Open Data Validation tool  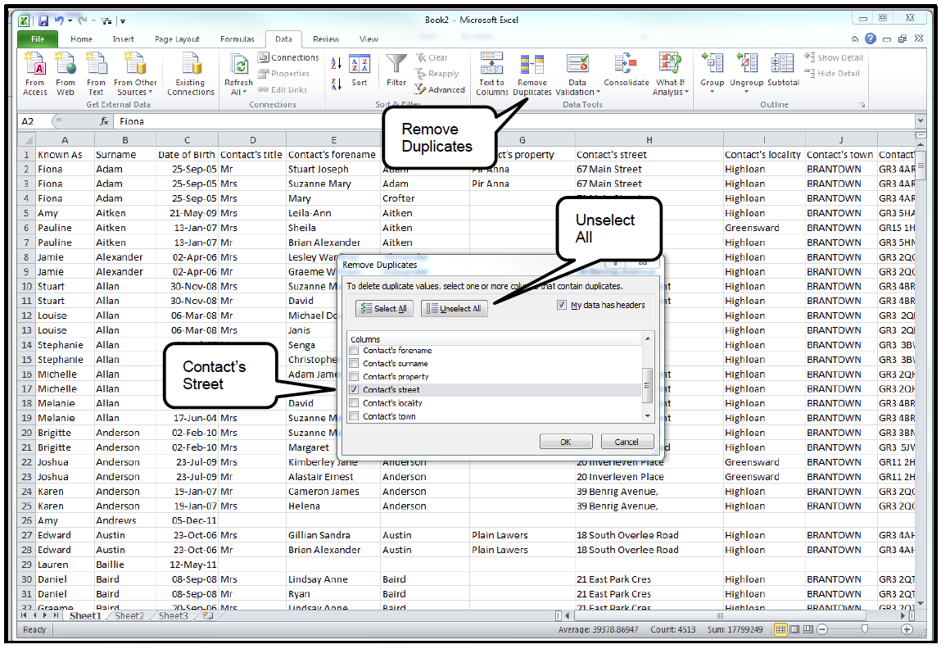pos(577,73)
